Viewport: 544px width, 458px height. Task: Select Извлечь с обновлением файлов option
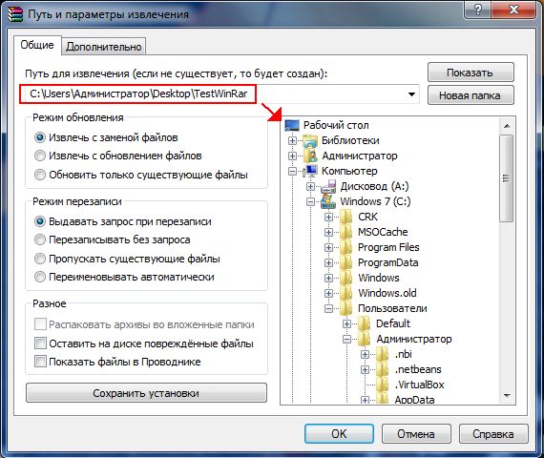point(40,156)
